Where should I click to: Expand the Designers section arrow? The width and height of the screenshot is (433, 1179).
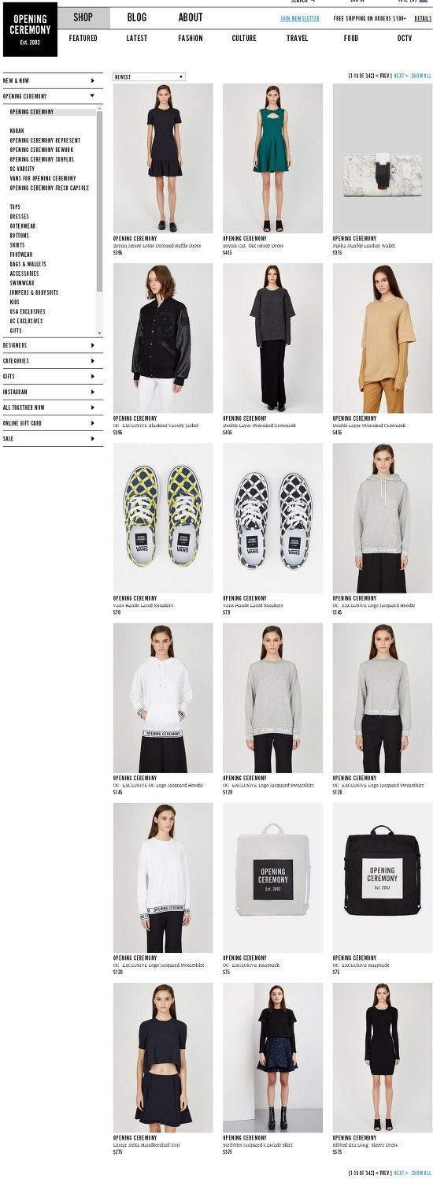point(93,345)
